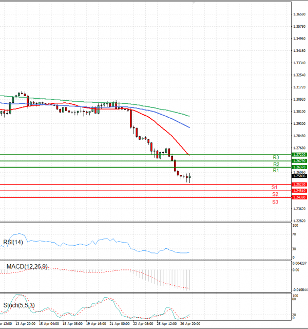The width and height of the screenshot is (308, 329).
Task: Click the 1.35780 price axis value
Action: [299, 26]
